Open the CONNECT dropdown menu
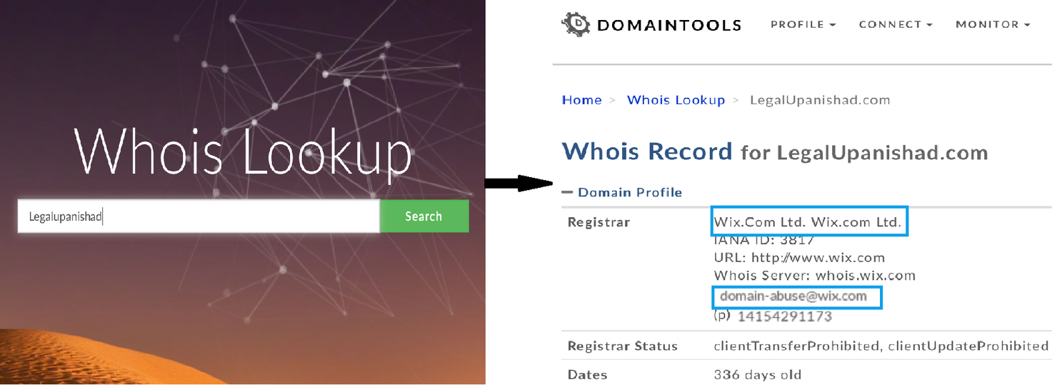The image size is (1057, 385). [896, 24]
